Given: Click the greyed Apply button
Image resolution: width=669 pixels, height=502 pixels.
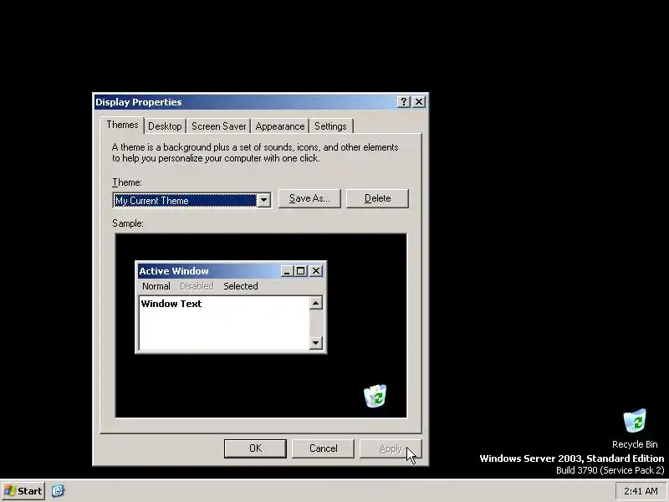Looking at the screenshot, I should (x=391, y=448).
